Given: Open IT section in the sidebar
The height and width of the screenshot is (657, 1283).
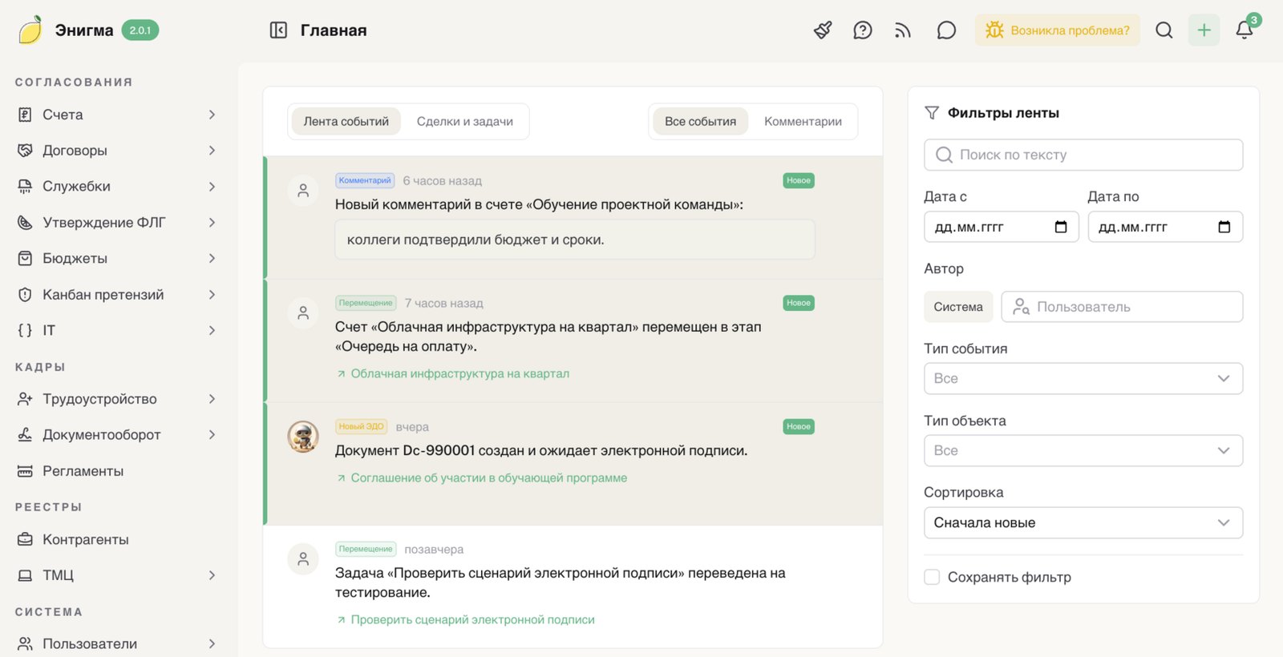Looking at the screenshot, I should [117, 330].
